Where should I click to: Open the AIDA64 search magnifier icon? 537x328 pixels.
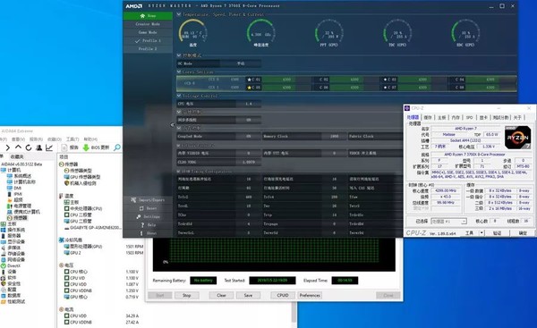pyautogui.click(x=116, y=147)
